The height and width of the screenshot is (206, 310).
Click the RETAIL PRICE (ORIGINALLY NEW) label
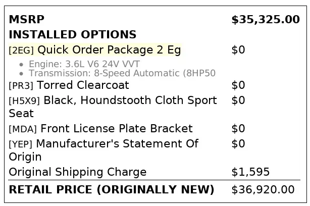pyautogui.click(x=112, y=190)
